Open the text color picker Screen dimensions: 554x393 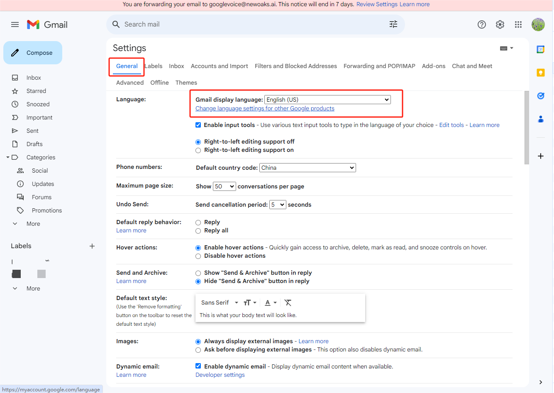pyautogui.click(x=271, y=303)
